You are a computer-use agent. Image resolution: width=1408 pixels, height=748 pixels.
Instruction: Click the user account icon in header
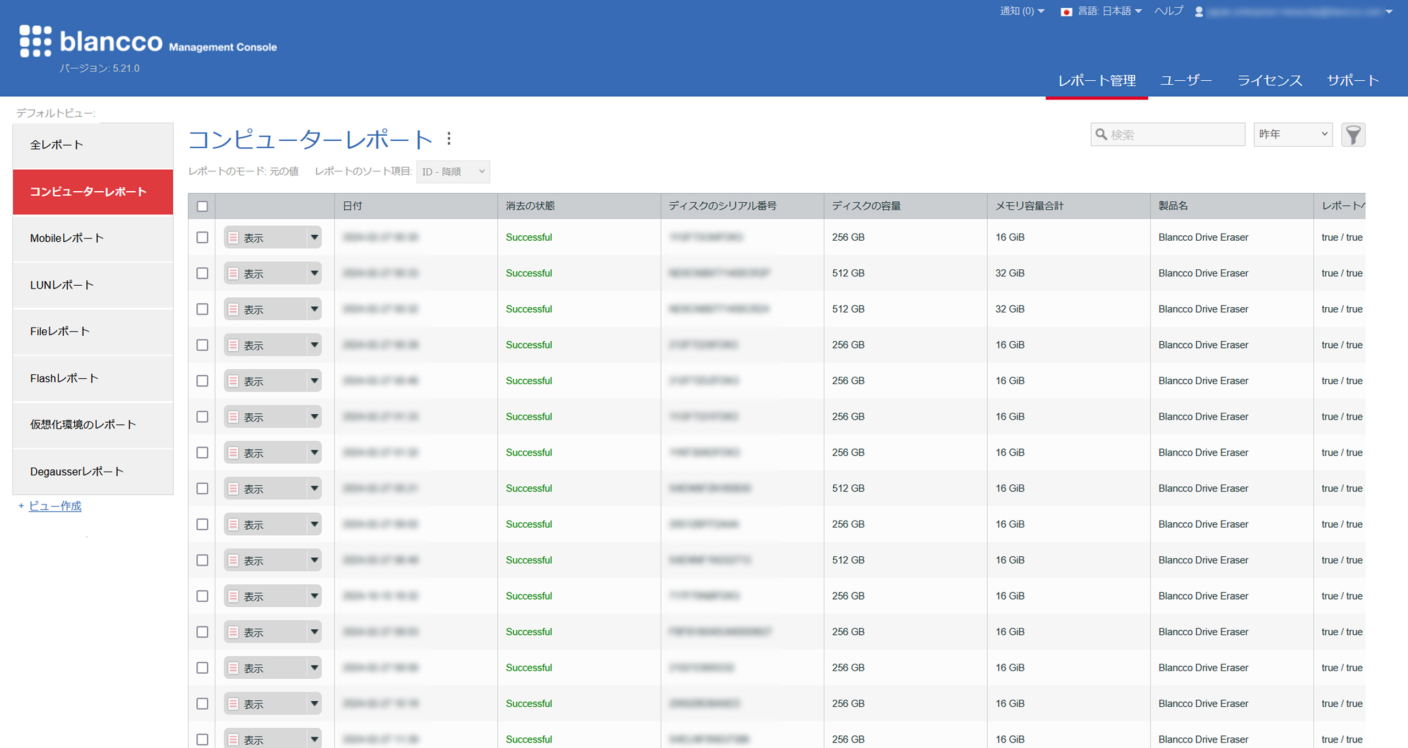(1199, 12)
